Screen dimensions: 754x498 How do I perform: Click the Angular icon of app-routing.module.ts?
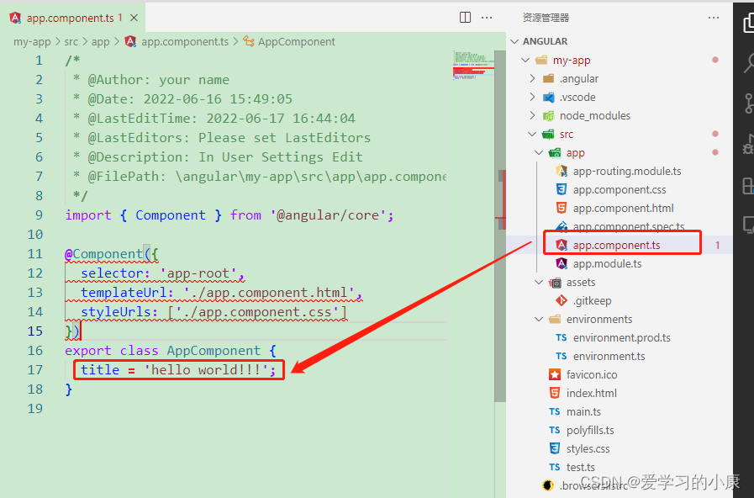[x=562, y=171]
